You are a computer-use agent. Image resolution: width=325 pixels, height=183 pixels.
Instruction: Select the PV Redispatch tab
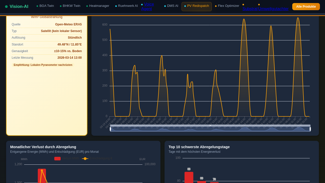click(x=198, y=6)
